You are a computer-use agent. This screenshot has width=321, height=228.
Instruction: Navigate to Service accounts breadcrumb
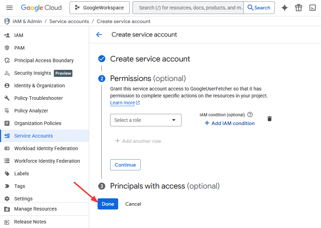click(x=69, y=21)
